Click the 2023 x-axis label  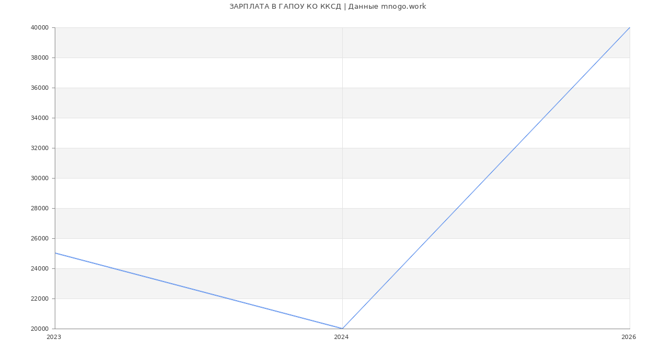pos(54,337)
